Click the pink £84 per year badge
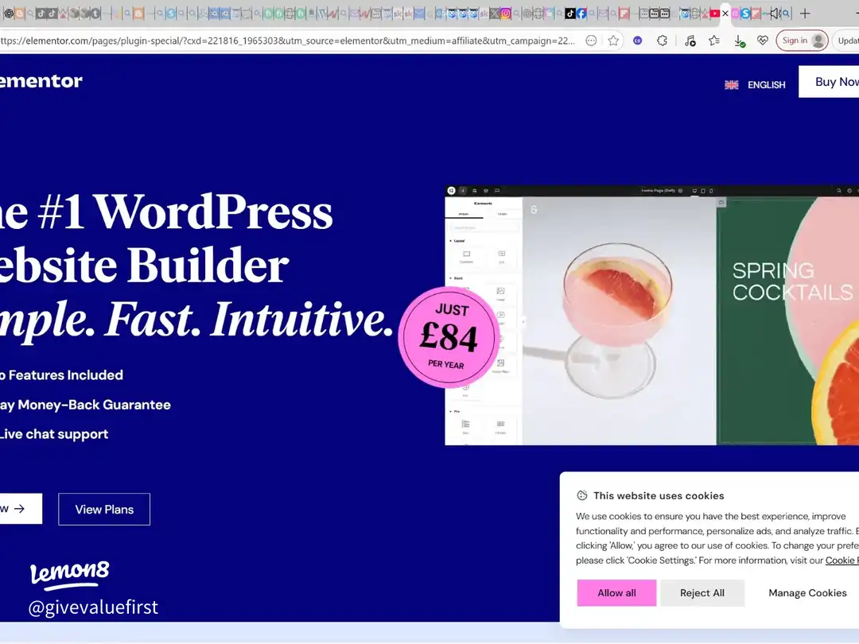This screenshot has width=859, height=644. tap(449, 337)
